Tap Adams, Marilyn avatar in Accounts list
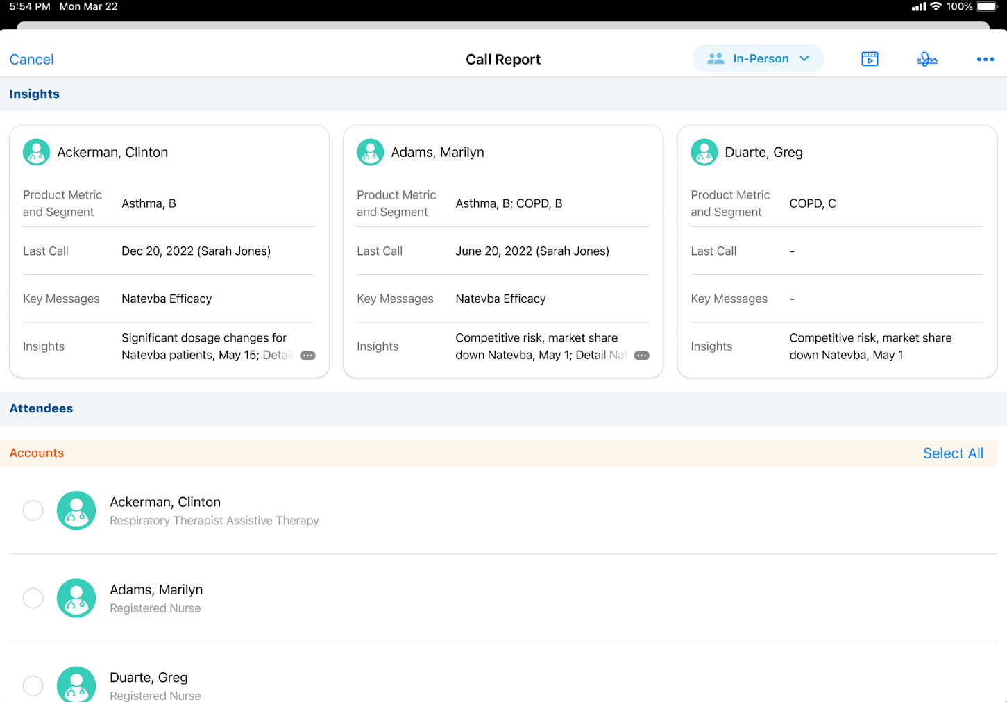1007x702 pixels. 76,598
